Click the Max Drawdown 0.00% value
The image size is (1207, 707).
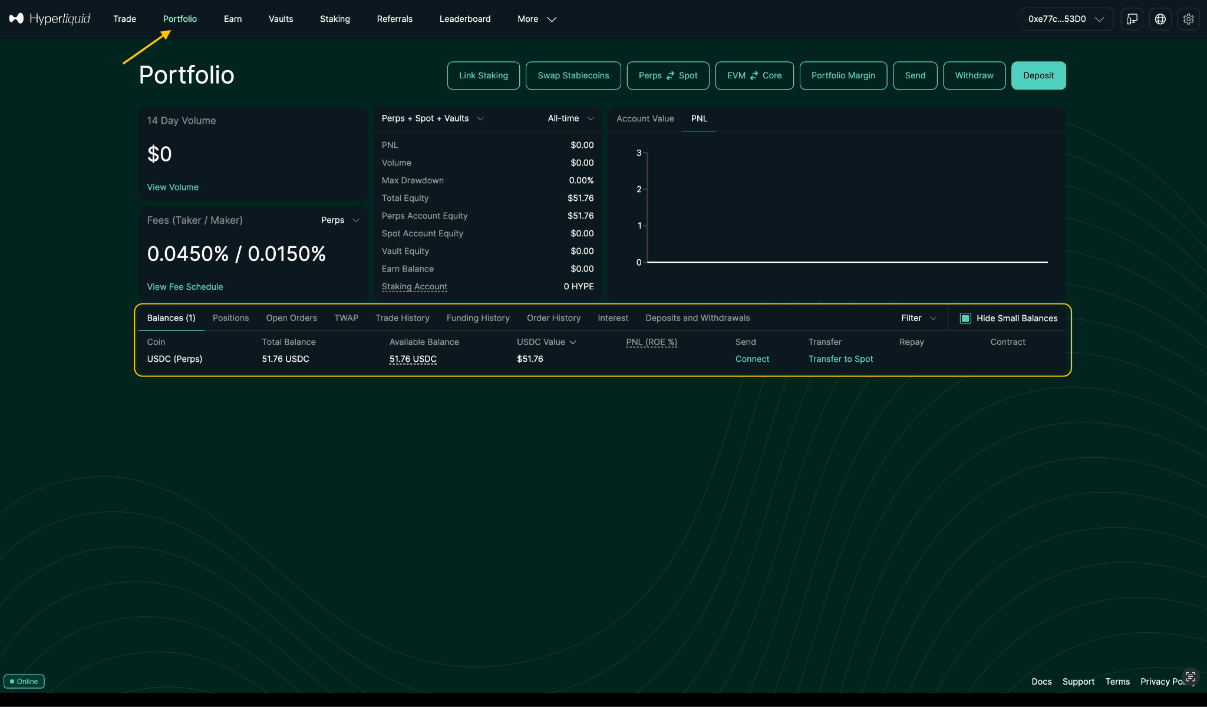click(x=581, y=180)
